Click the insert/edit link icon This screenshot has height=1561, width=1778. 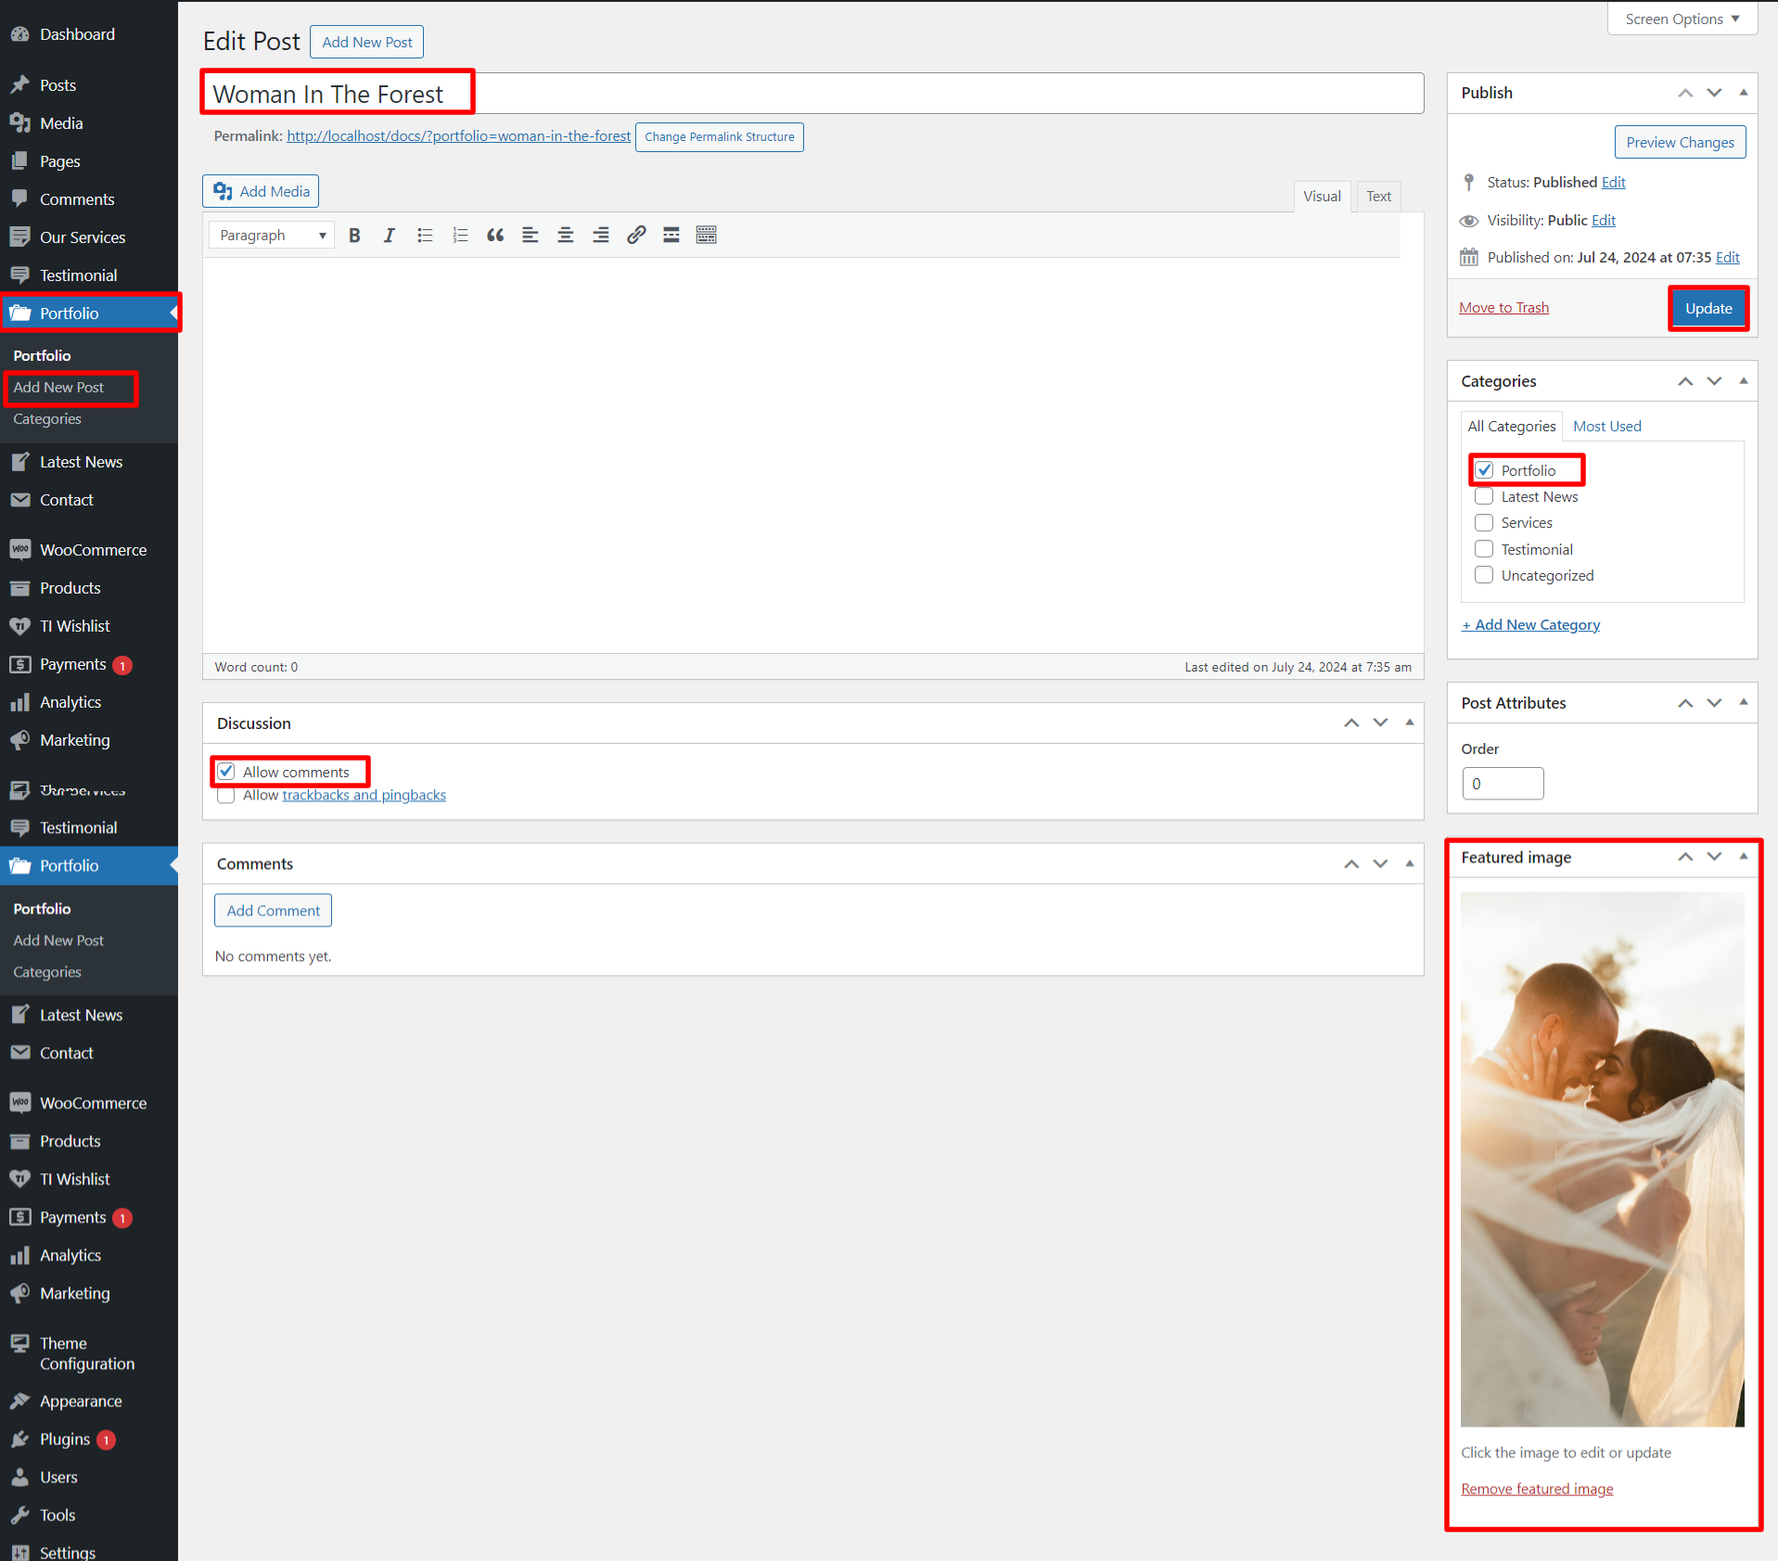coord(636,236)
